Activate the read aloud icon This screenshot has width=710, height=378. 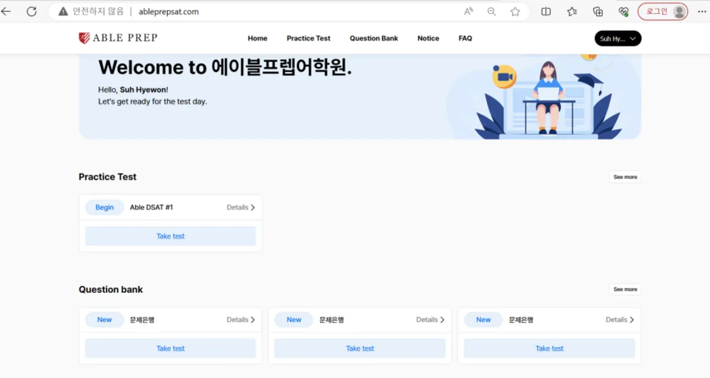point(468,12)
